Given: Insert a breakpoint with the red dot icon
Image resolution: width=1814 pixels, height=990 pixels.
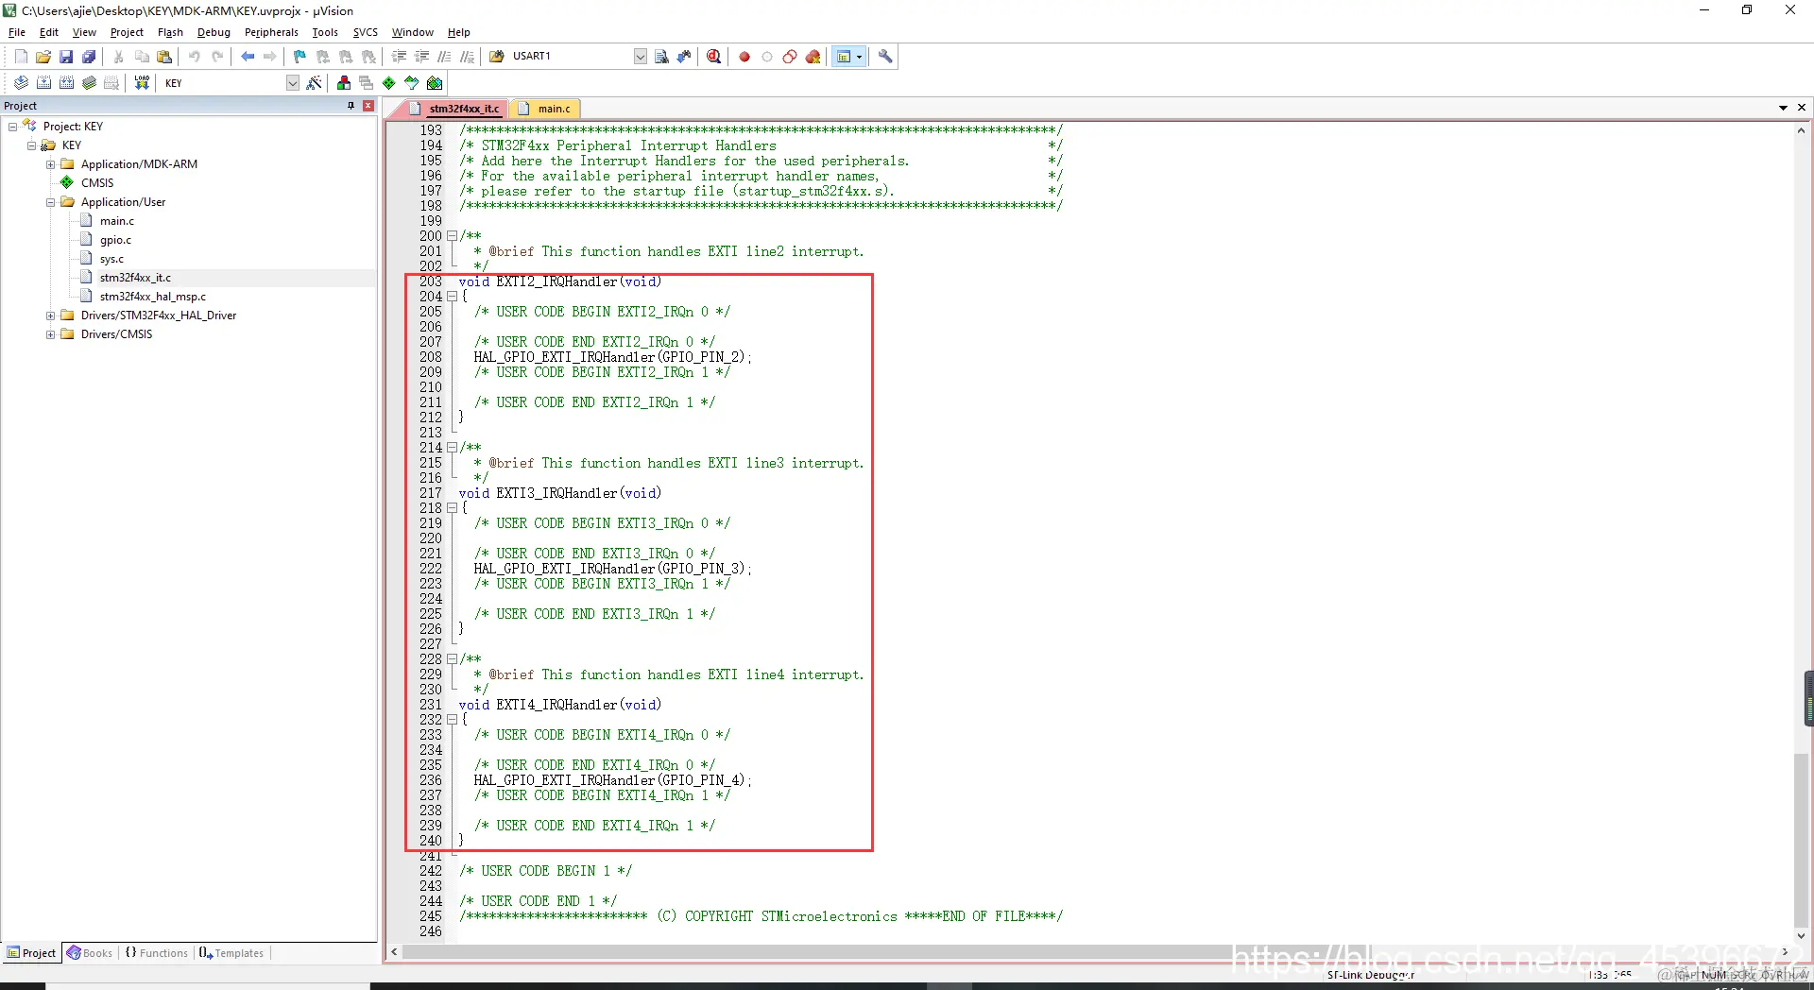Looking at the screenshot, I should coord(744,57).
